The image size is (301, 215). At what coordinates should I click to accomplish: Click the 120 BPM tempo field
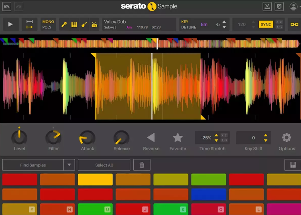coord(242,24)
